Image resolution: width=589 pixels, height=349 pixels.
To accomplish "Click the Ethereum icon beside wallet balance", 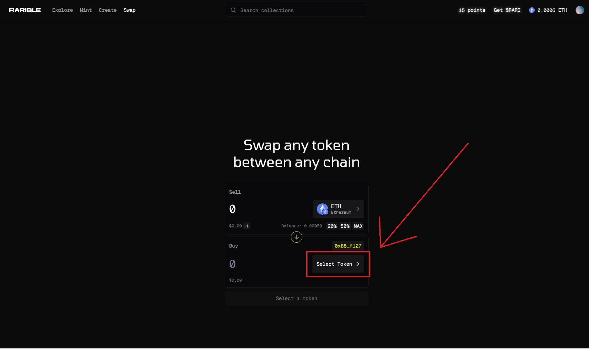I will pyautogui.click(x=532, y=10).
